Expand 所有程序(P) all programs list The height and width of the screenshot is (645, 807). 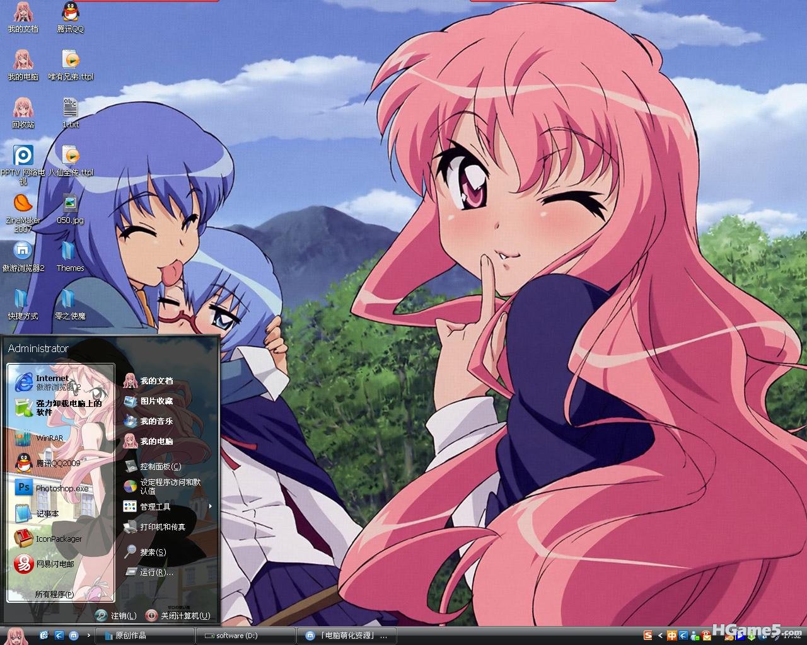point(54,594)
